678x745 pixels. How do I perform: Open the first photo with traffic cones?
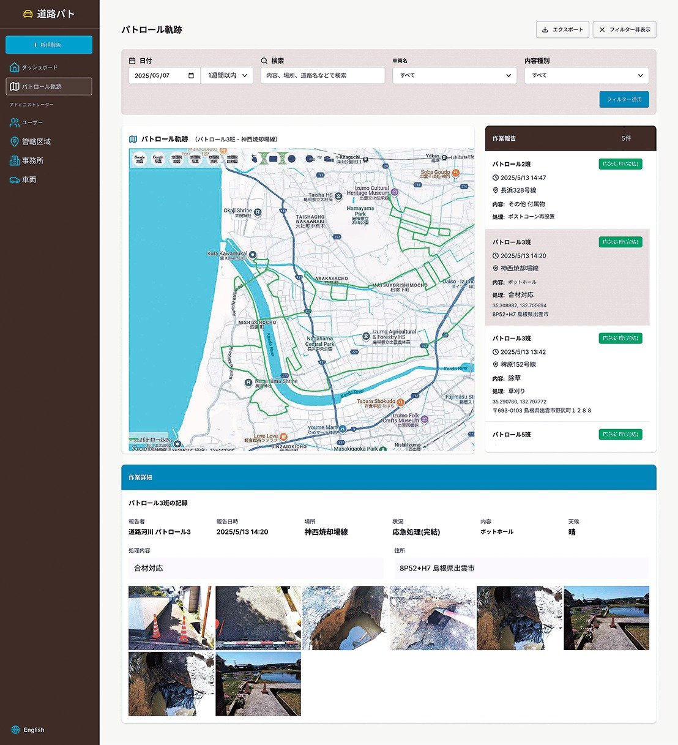click(x=171, y=618)
